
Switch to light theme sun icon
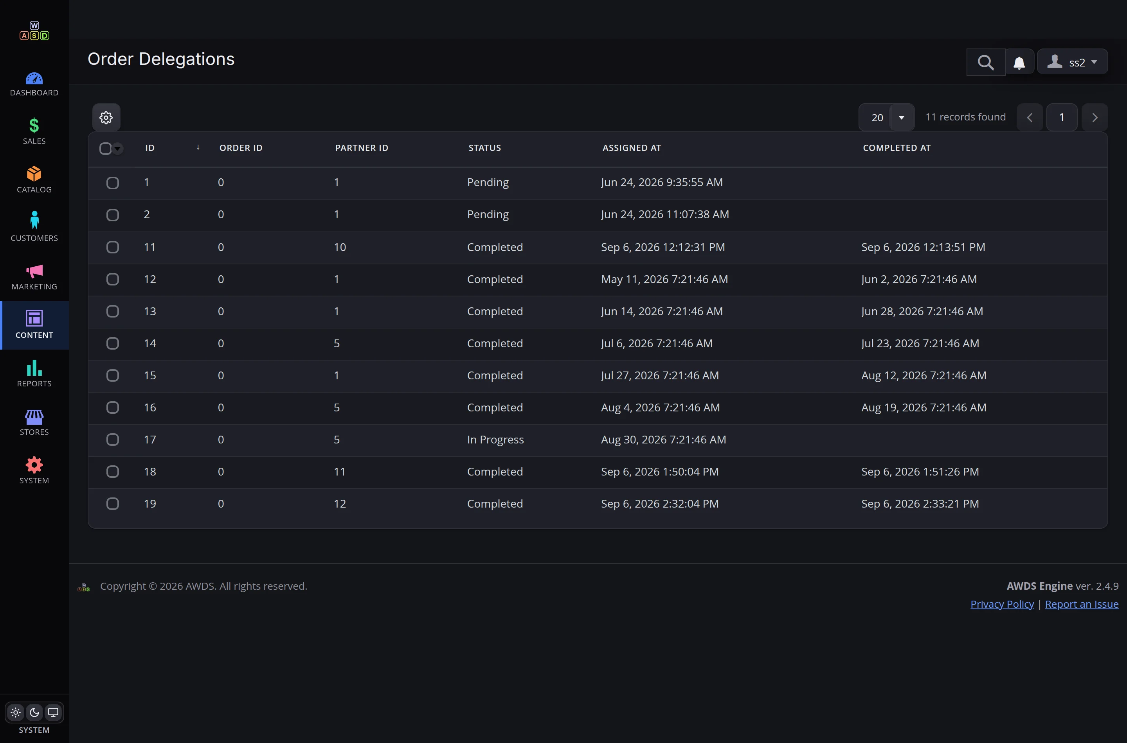pyautogui.click(x=16, y=712)
